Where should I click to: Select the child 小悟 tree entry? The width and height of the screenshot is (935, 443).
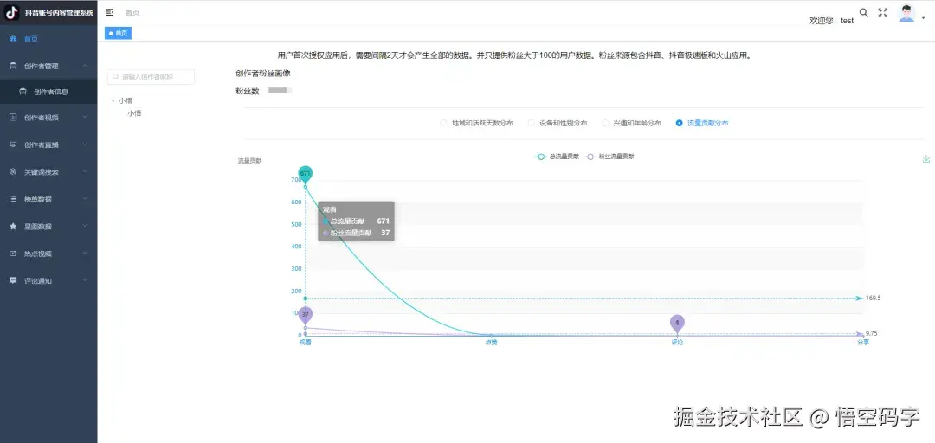(134, 113)
